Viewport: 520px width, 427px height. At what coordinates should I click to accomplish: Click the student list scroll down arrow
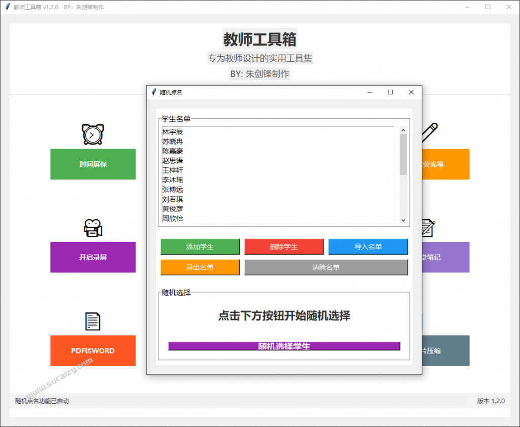pos(403,220)
